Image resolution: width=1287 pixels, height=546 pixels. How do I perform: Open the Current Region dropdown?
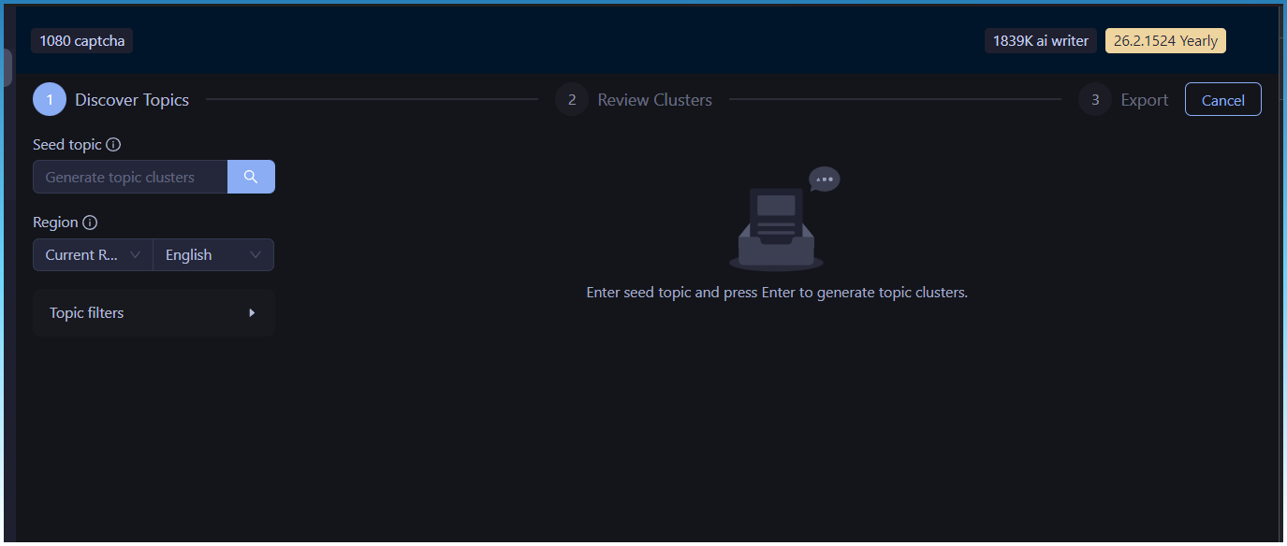tap(93, 255)
